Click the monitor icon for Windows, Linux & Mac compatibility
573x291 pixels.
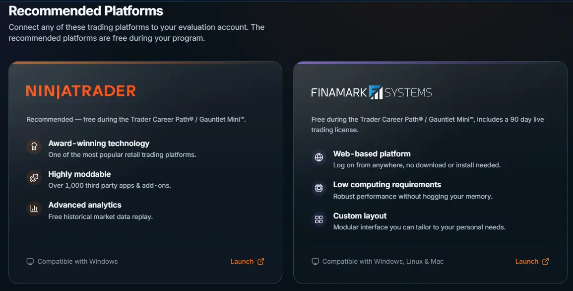pos(316,261)
